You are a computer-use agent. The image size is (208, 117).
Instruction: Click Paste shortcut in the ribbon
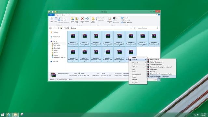64,22
